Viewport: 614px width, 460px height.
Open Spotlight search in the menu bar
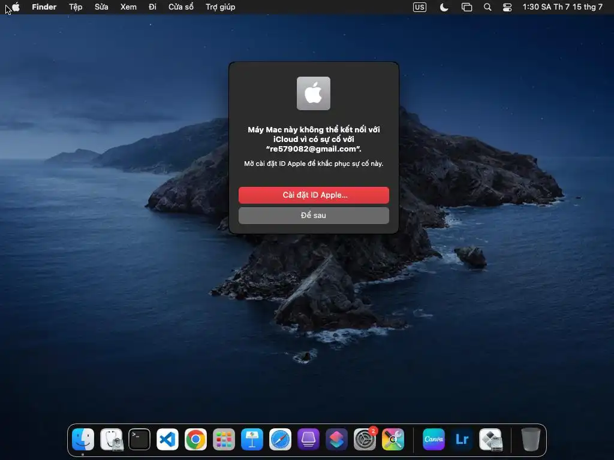[x=487, y=7]
